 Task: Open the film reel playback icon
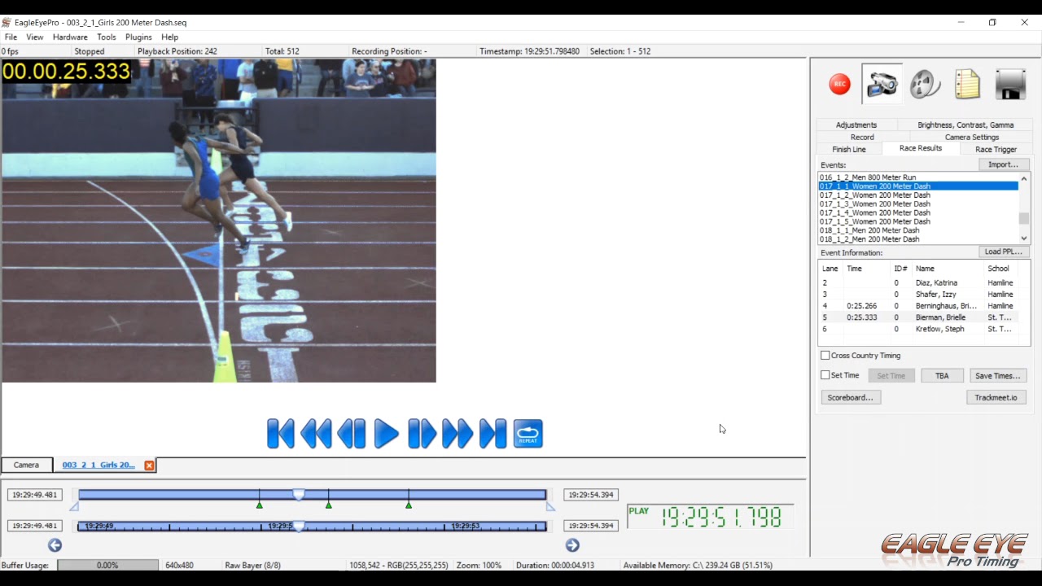925,84
